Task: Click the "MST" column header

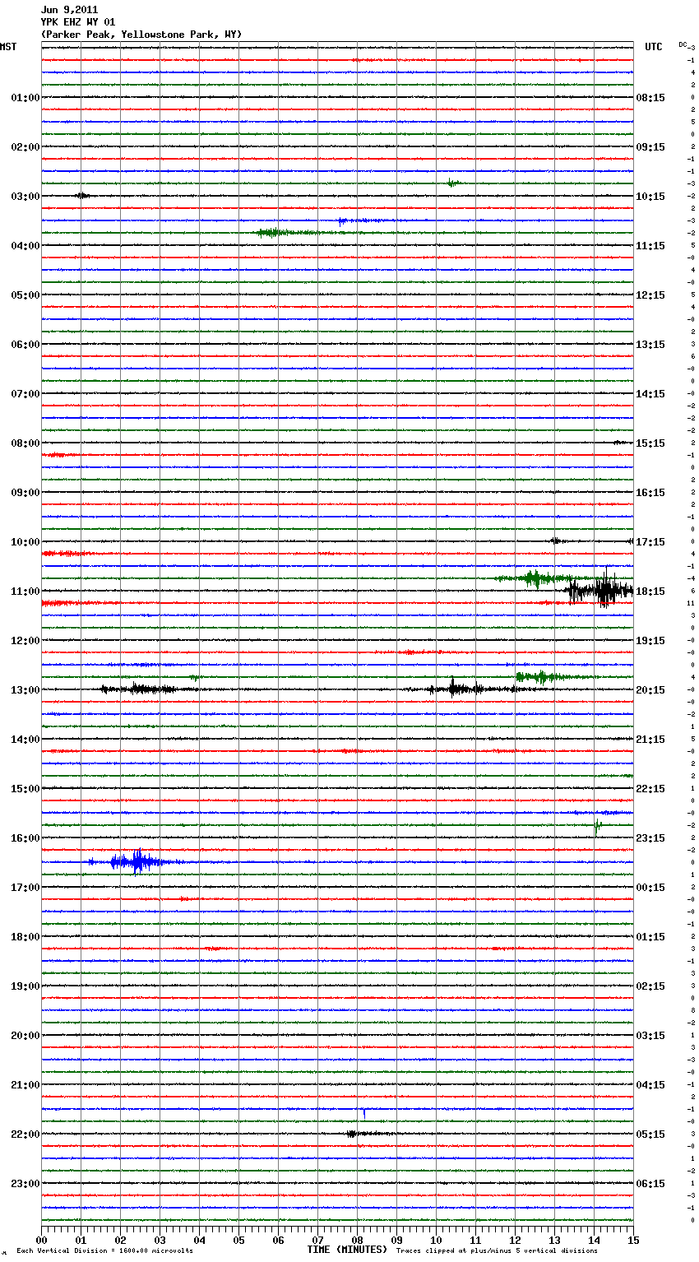Action: click(8, 47)
